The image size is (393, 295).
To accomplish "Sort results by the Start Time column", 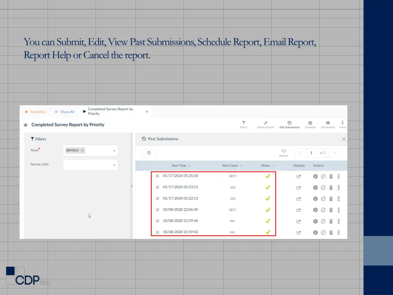I will [178, 165].
